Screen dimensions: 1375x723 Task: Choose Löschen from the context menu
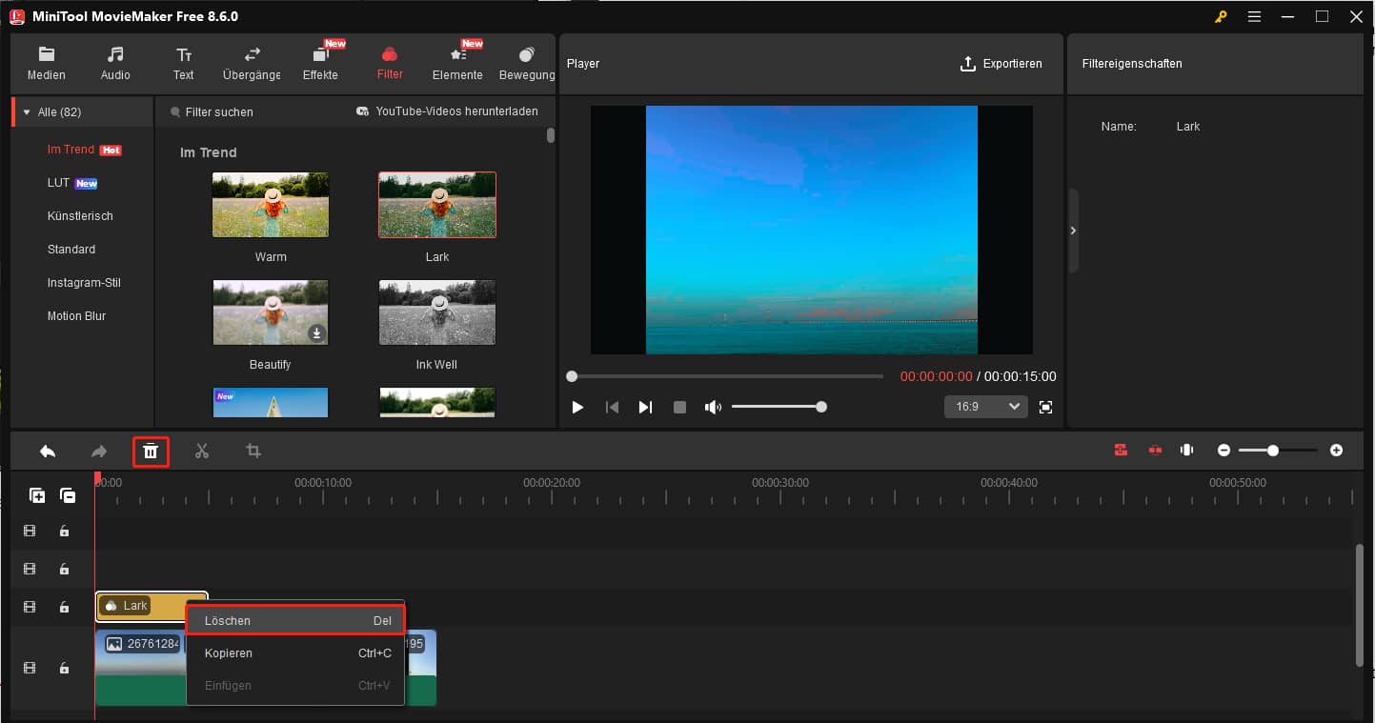(294, 620)
